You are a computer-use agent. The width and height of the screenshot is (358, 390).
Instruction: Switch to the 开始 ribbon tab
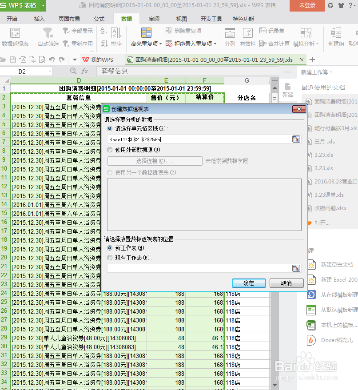[12, 19]
